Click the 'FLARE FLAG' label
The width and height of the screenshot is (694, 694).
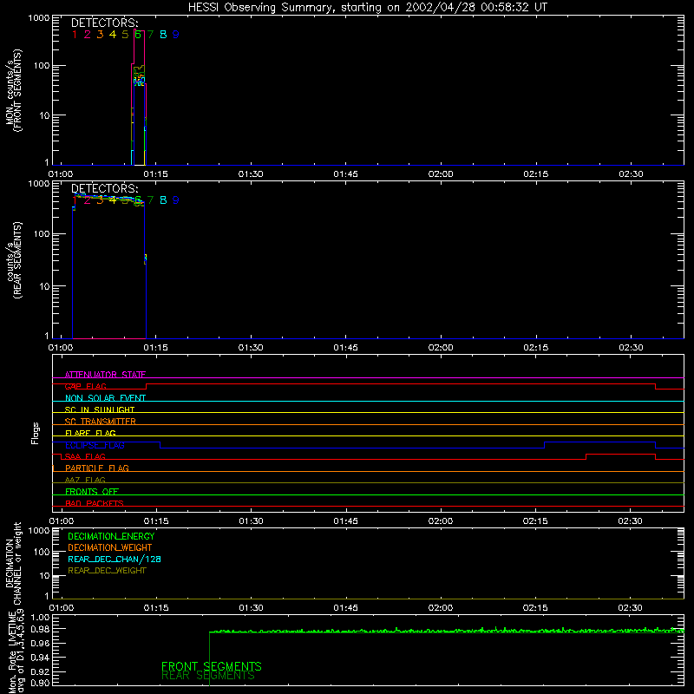(x=90, y=433)
